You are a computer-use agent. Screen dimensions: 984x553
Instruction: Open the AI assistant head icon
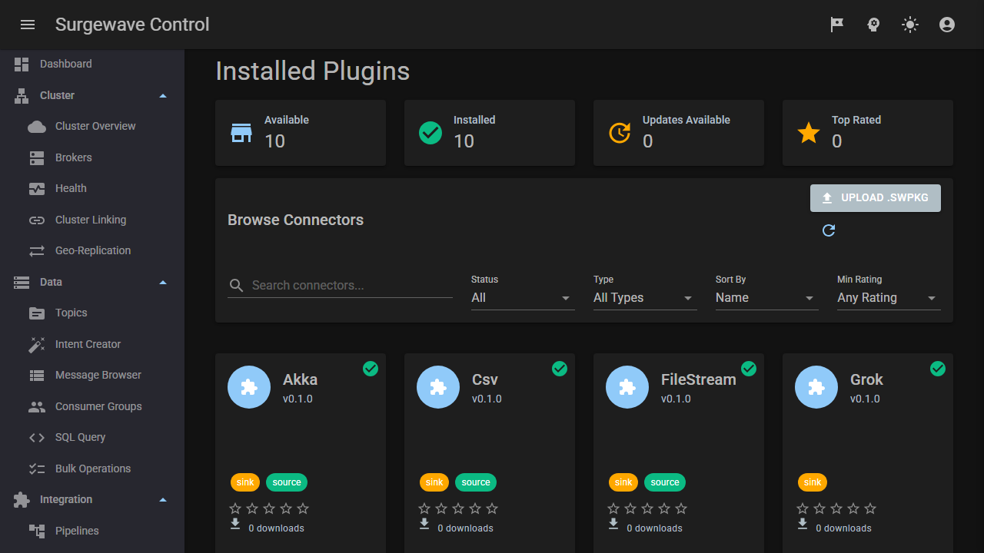[x=874, y=25]
